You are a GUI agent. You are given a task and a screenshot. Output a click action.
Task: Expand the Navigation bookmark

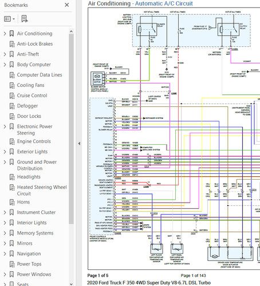tap(5, 253)
